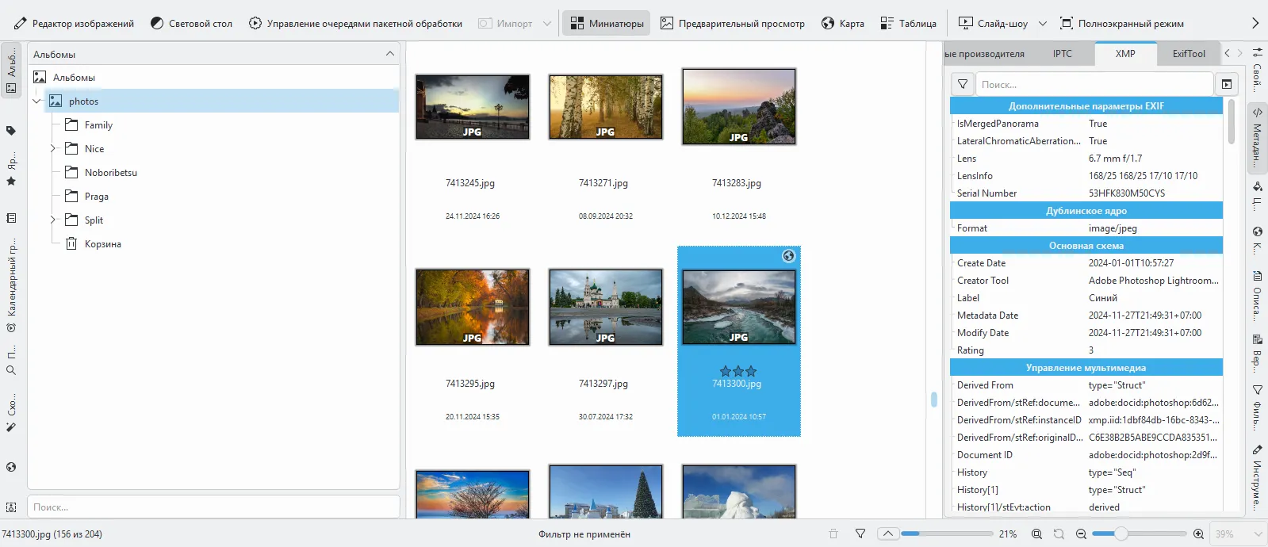Open the people faces sidebar tab
Image resolution: width=1268 pixels, height=547 pixels.
point(11,507)
